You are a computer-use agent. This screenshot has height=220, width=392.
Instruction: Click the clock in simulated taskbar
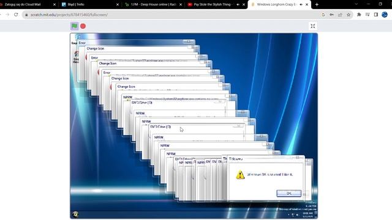(307, 215)
